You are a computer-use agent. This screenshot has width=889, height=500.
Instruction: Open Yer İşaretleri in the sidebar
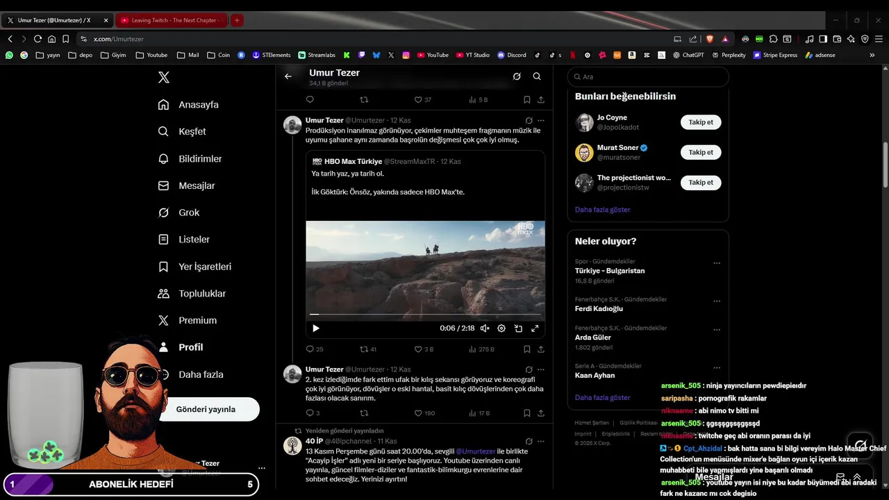click(194, 267)
